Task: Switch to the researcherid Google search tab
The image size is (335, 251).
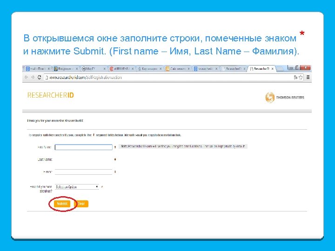Action: pos(206,69)
